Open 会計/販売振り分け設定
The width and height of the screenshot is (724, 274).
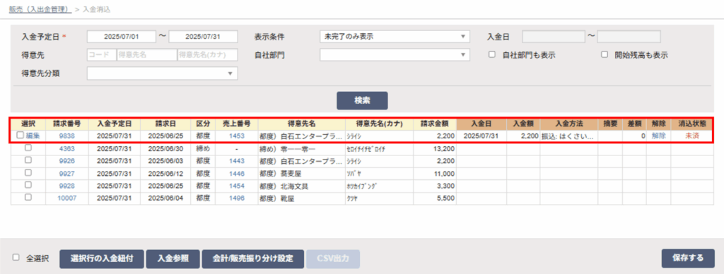click(253, 258)
